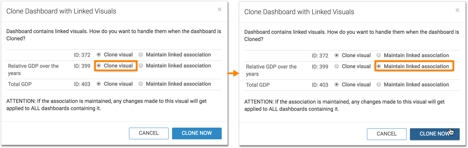Close the left Clone Dashboard dialog
468x148 pixels.
[219, 10]
